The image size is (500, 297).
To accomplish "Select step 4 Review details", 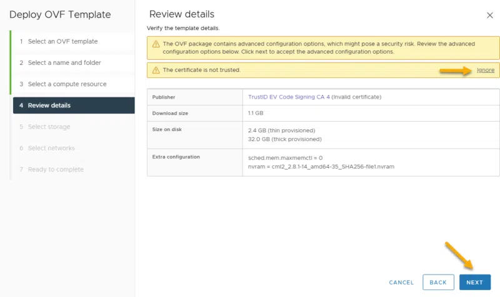I will pos(49,105).
